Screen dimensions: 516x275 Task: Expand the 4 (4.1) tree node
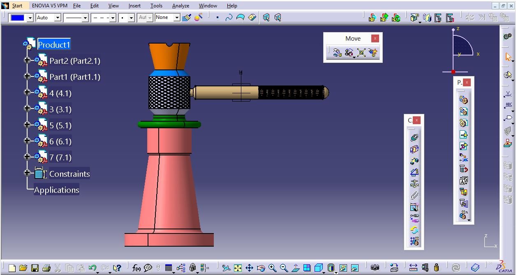(27, 92)
